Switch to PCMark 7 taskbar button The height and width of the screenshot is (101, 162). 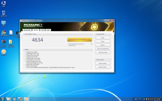click(27, 99)
